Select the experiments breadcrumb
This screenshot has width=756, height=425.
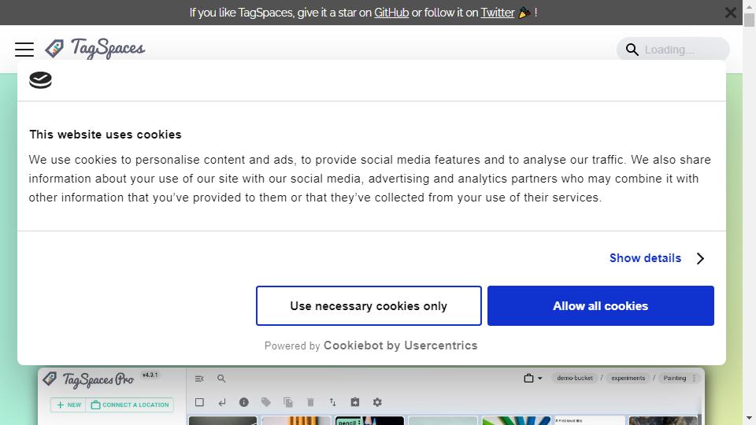[628, 379]
